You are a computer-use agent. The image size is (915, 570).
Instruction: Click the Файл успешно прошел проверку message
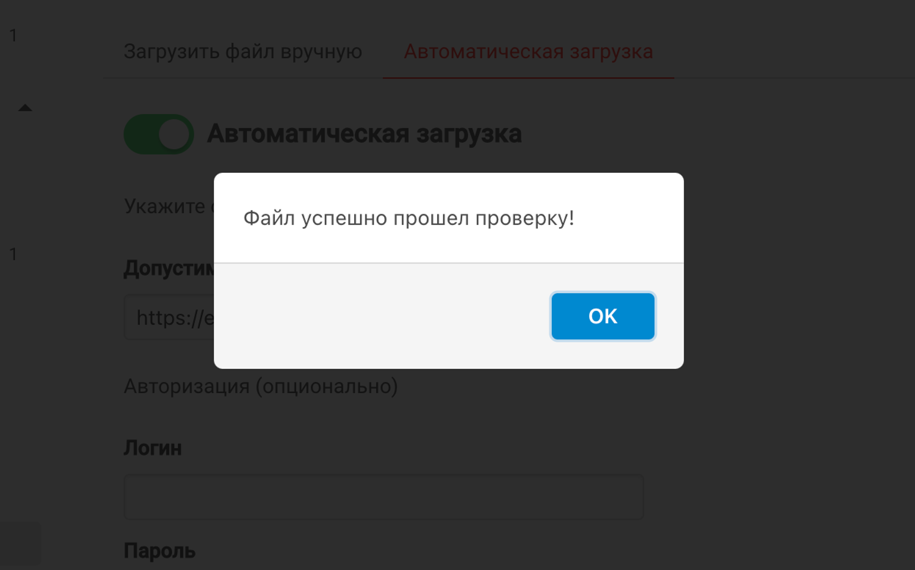coord(408,218)
